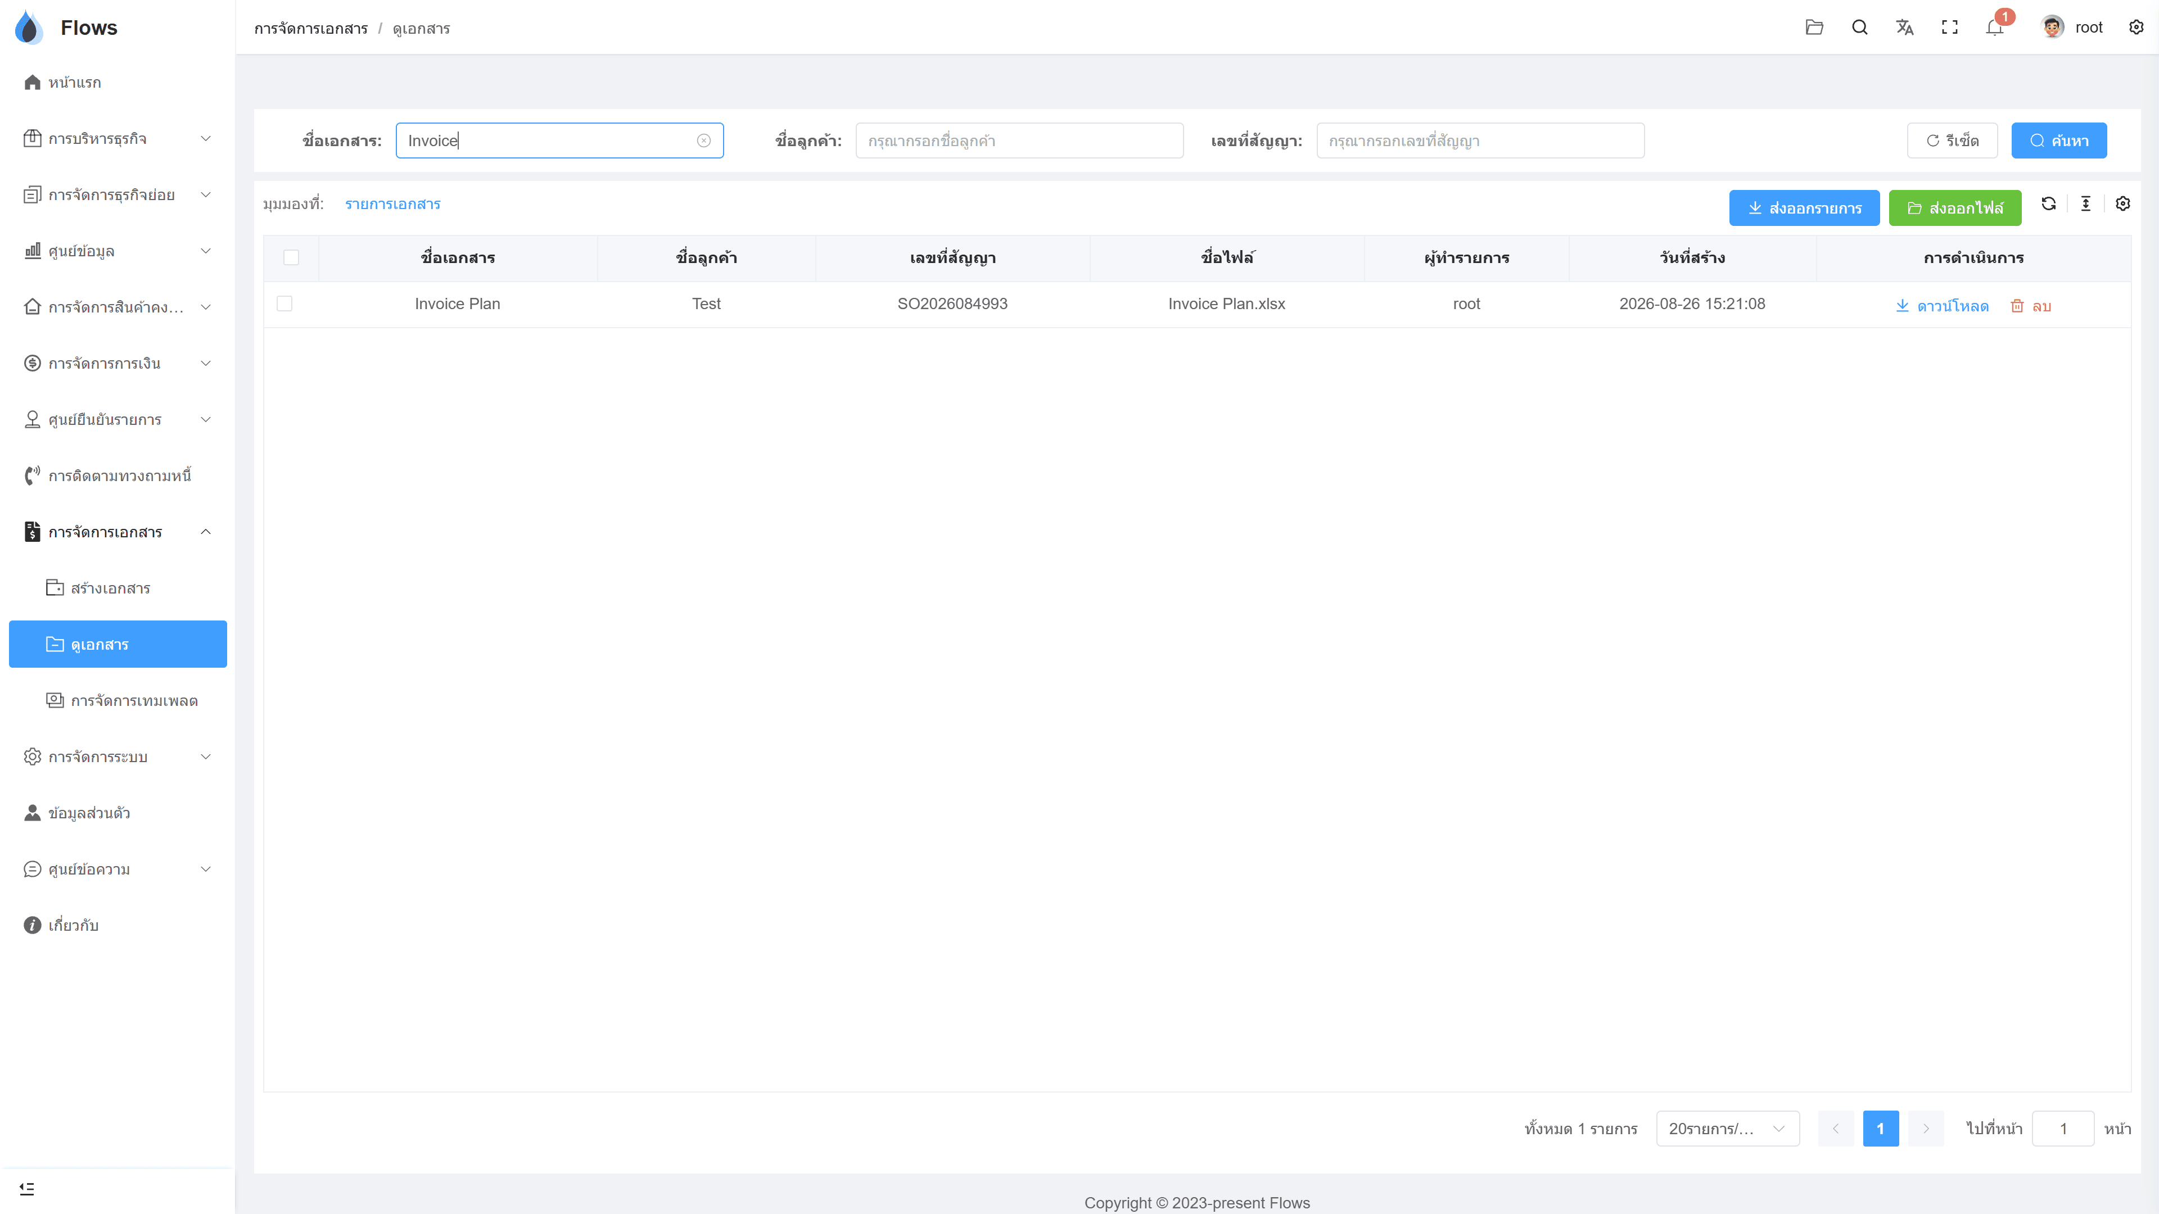This screenshot has width=2159, height=1214.
Task: Open table column settings gear
Action: [2122, 203]
